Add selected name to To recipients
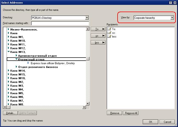The height and width of the screenshot is (127, 178). [x=98, y=29]
